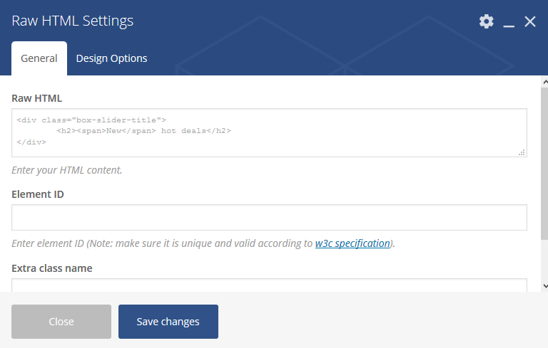Click the Save changes button
Image resolution: width=548 pixels, height=348 pixels.
coord(168,322)
